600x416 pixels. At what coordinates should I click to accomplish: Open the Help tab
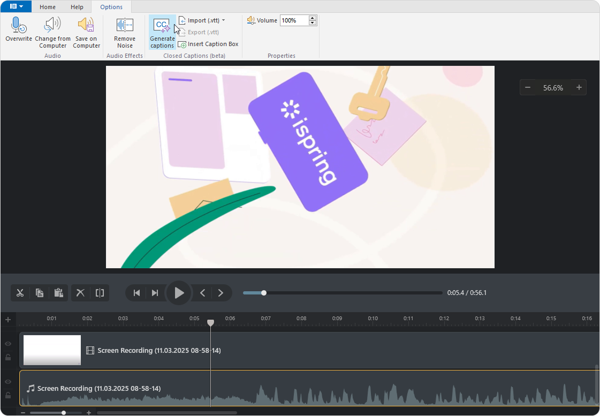coord(77,7)
